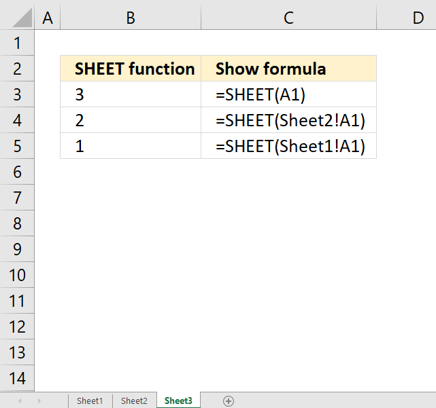Switch to the Sheet2 tab

[x=134, y=401]
